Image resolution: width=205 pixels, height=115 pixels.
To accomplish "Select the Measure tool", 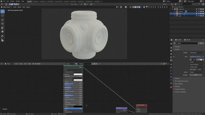I will (x=3, y=40).
